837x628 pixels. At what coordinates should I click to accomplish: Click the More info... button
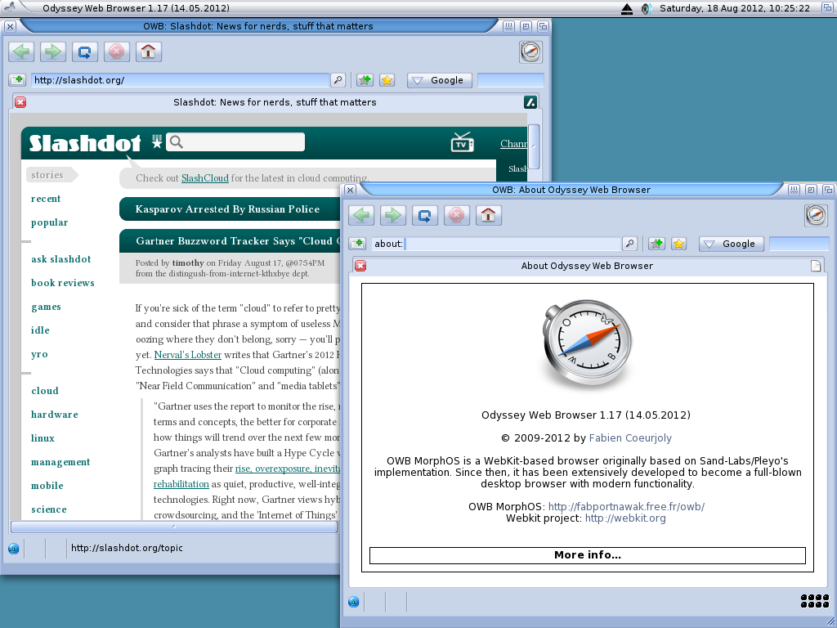pyautogui.click(x=587, y=555)
